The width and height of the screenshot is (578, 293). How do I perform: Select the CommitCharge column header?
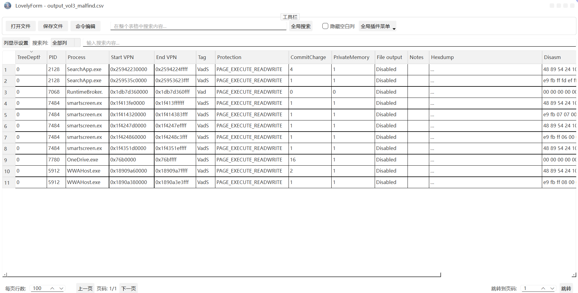point(310,57)
